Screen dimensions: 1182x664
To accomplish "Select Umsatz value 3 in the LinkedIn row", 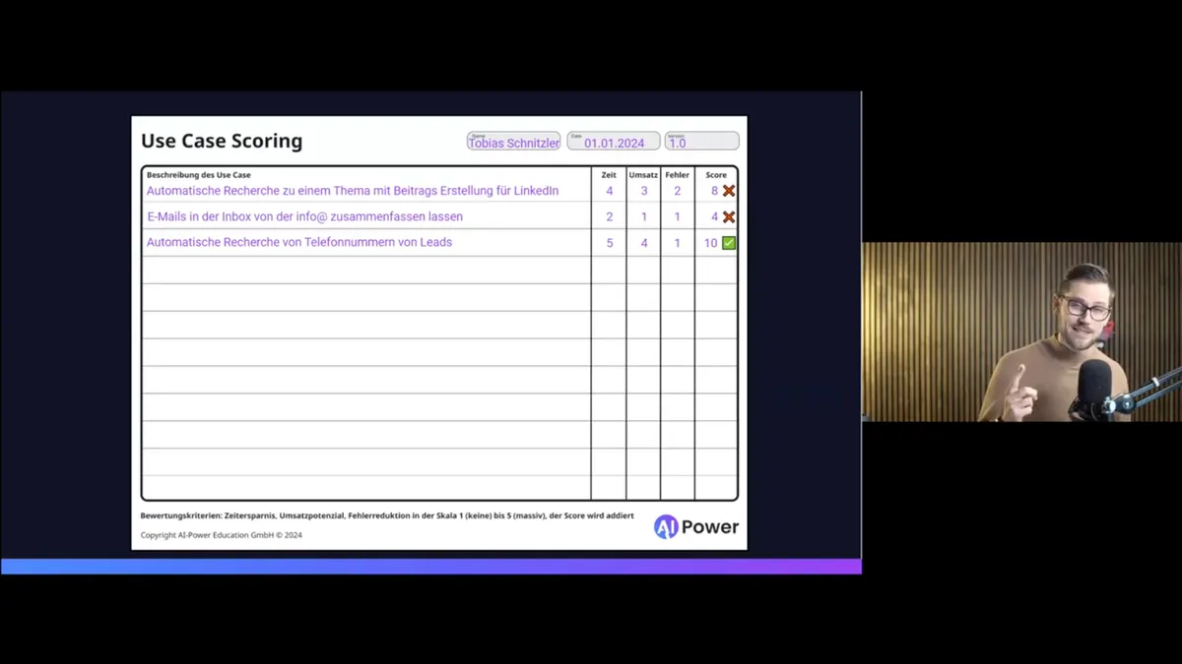I will [644, 191].
